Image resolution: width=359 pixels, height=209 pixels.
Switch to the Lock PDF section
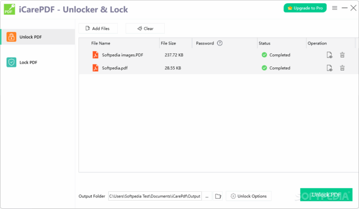[38, 62]
